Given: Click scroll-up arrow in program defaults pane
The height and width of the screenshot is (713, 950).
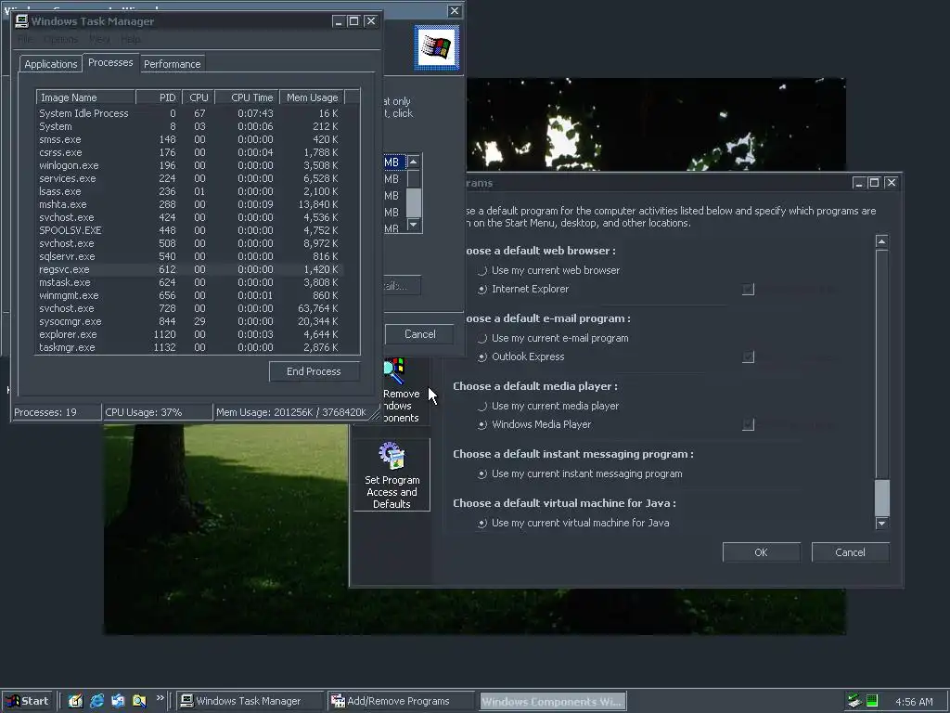Looking at the screenshot, I should pos(881,242).
